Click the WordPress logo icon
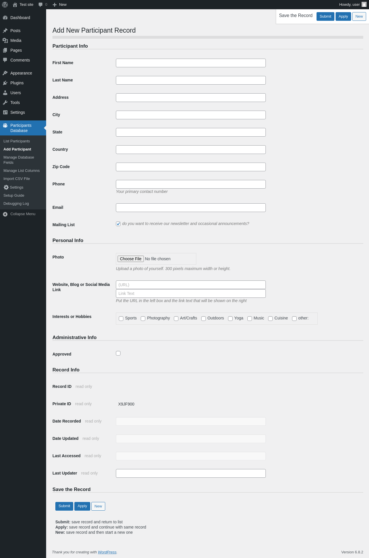Screen dimensions: 369x558 tap(5, 5)
